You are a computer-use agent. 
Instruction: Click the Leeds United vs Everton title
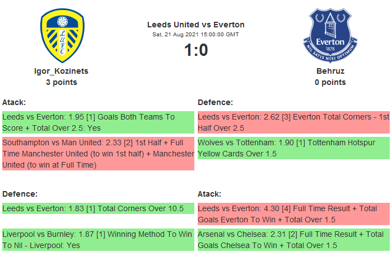(195, 25)
